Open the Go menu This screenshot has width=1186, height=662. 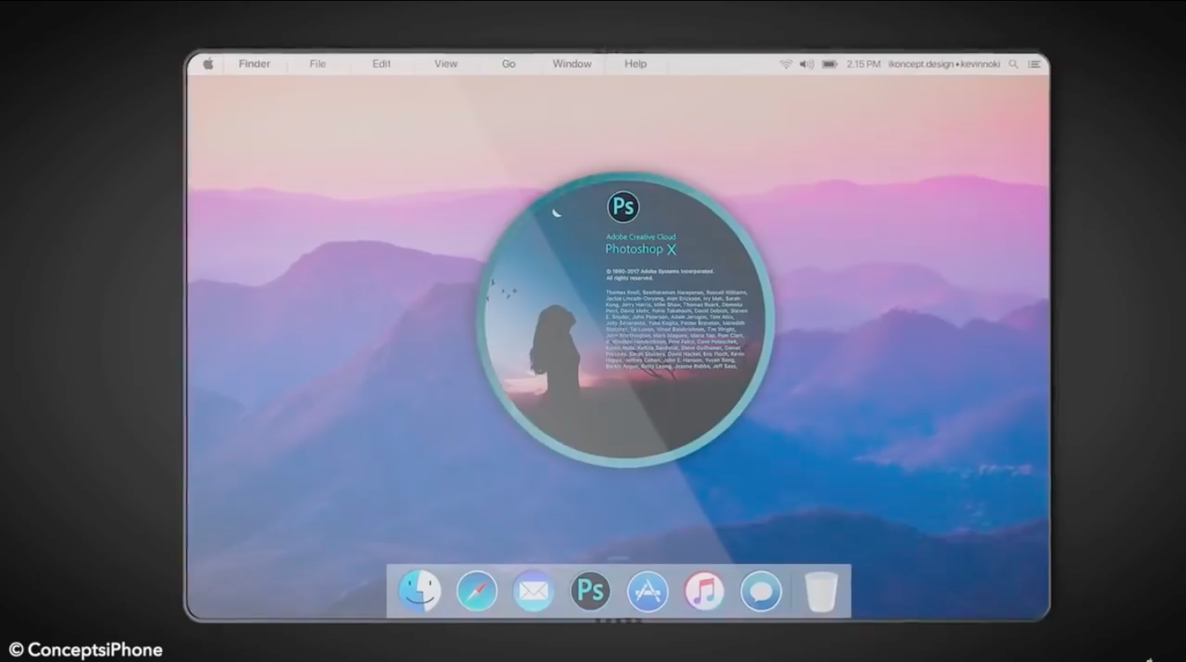point(509,63)
